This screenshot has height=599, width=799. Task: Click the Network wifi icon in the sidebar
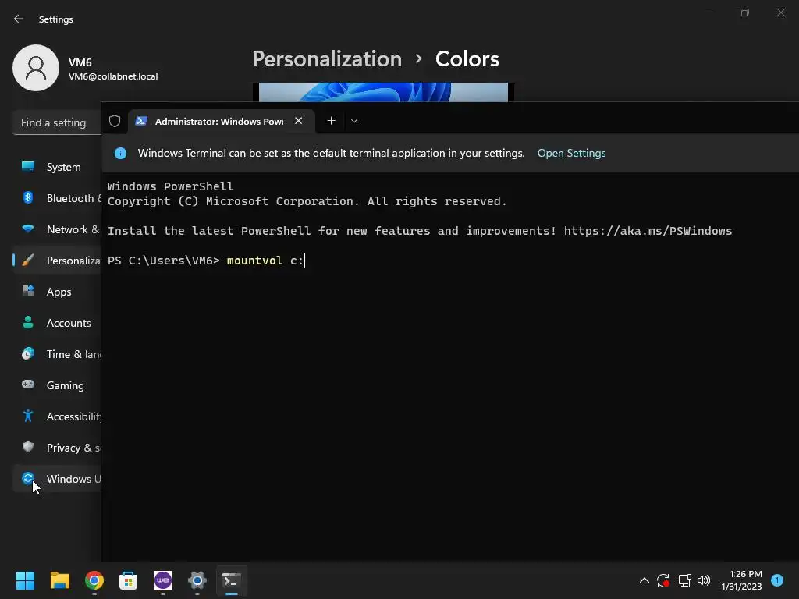pos(28,229)
